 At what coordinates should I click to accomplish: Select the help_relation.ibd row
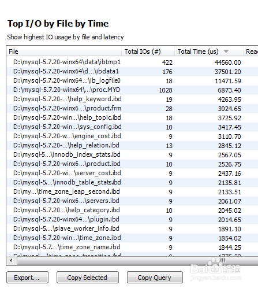[132, 146]
